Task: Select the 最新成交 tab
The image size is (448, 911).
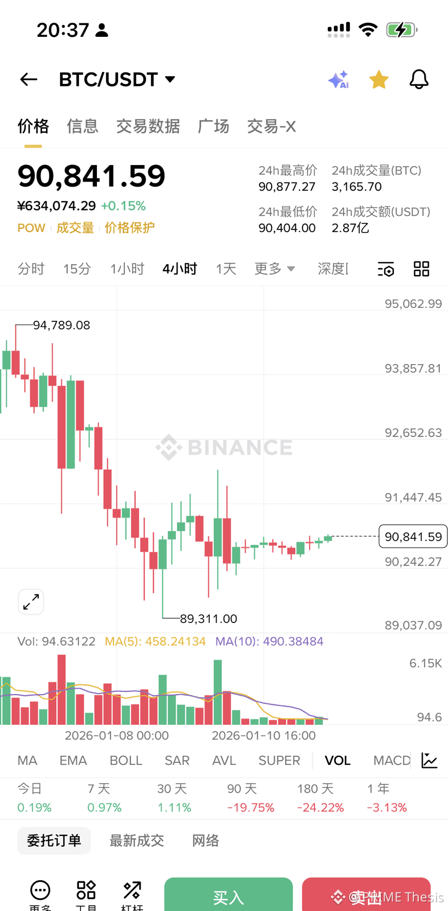Action: point(136,841)
